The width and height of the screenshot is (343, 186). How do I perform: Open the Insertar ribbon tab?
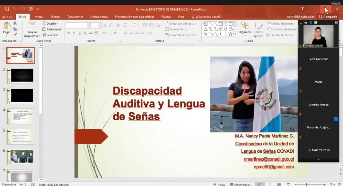click(39, 17)
